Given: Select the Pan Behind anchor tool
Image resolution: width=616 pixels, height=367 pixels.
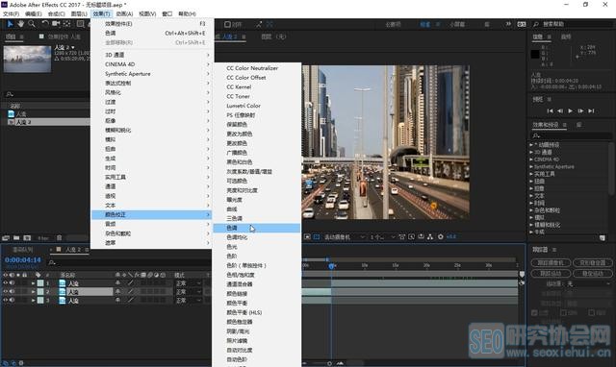Looking at the screenshot, I should coord(67,24).
